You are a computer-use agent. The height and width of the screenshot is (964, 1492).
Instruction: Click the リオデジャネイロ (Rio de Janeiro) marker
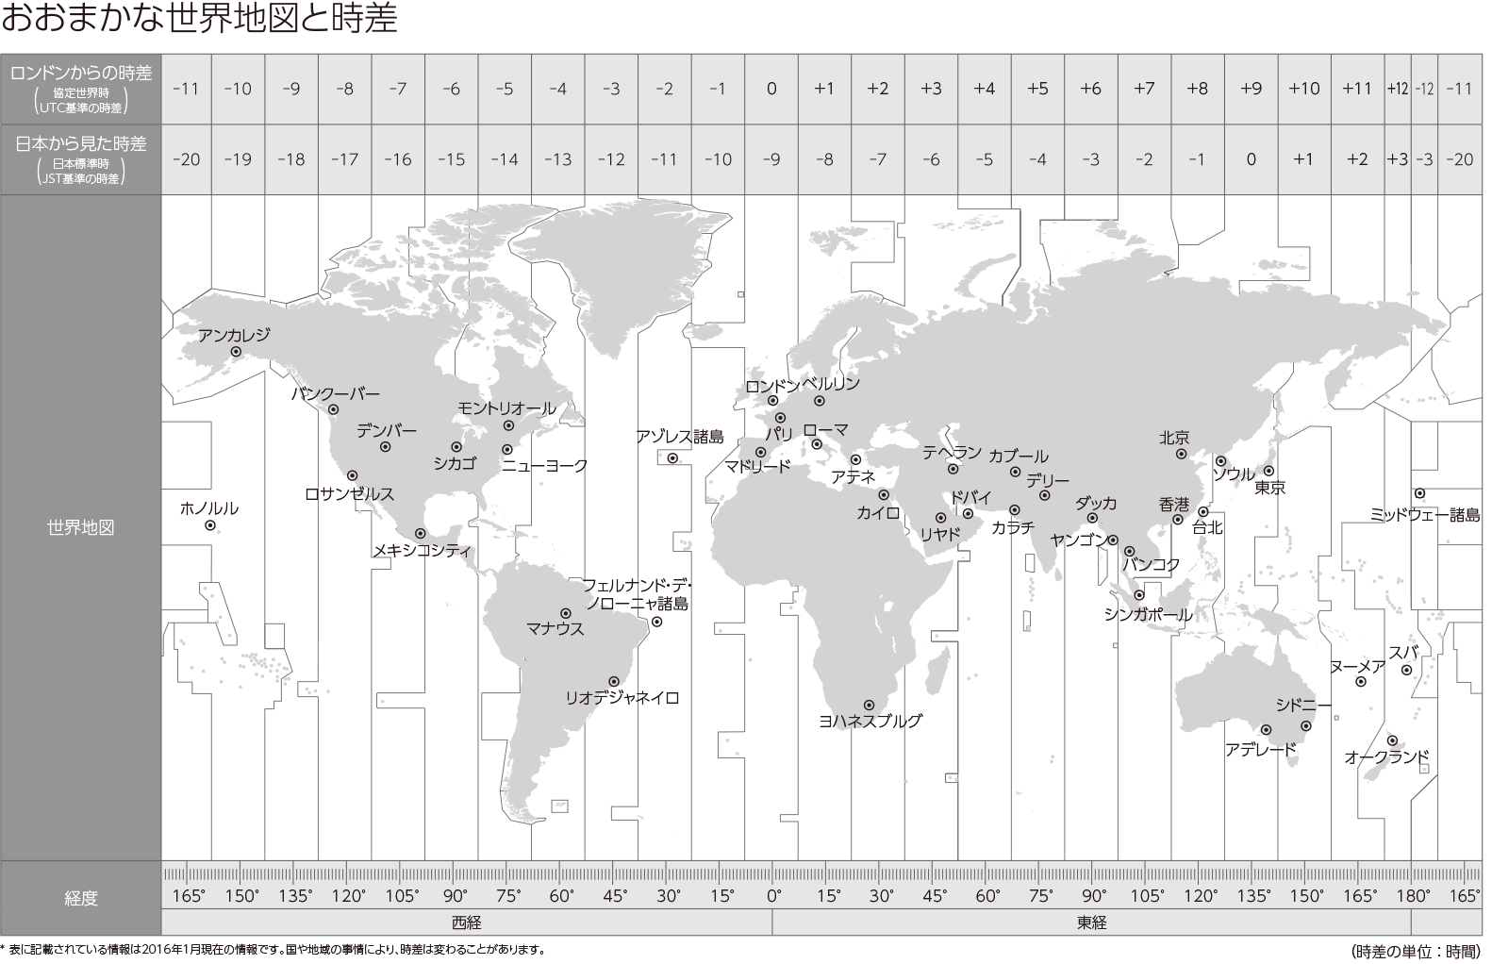(614, 681)
